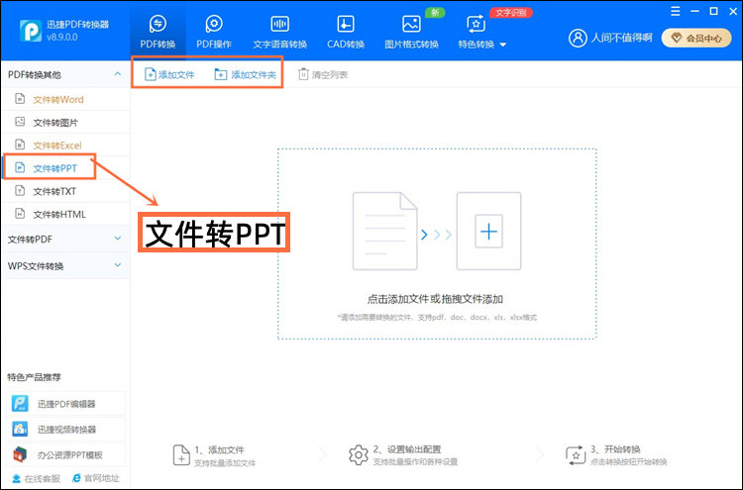Open the 文字语音转换 tab
Screen dimensions: 743x490
pyautogui.click(x=280, y=33)
